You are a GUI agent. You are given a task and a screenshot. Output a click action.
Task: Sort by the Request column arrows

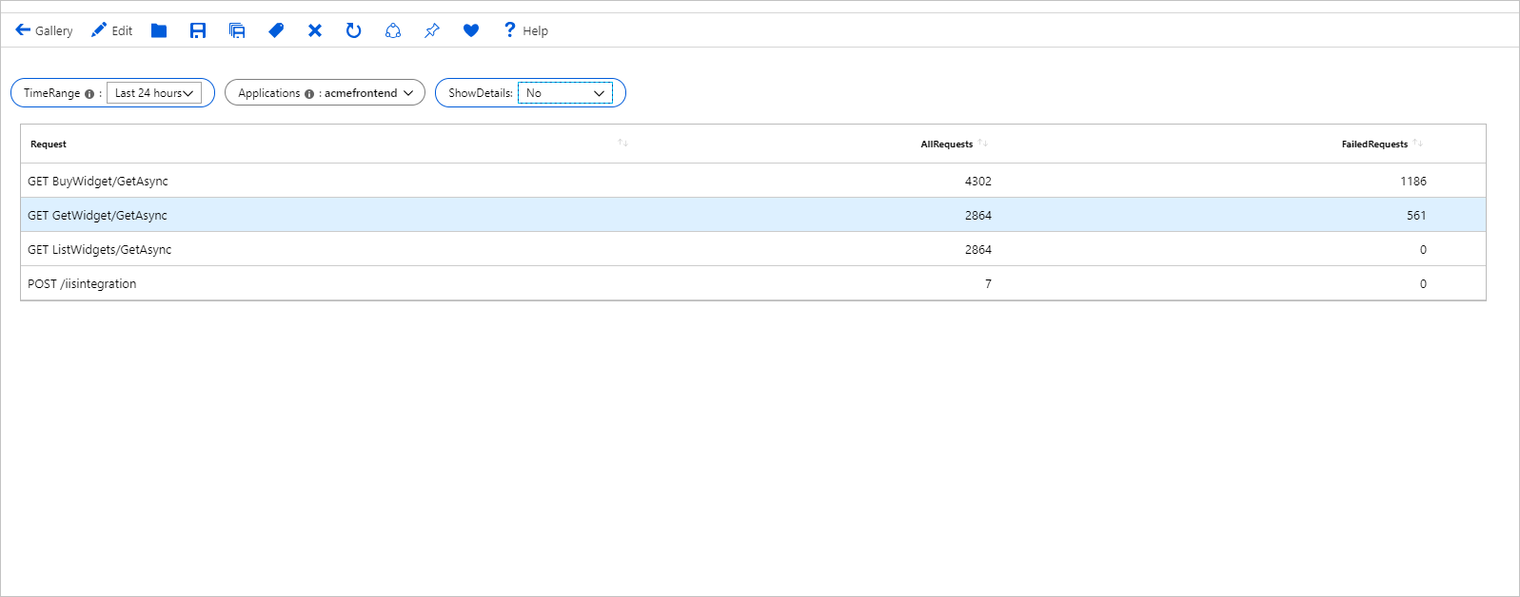tap(623, 143)
